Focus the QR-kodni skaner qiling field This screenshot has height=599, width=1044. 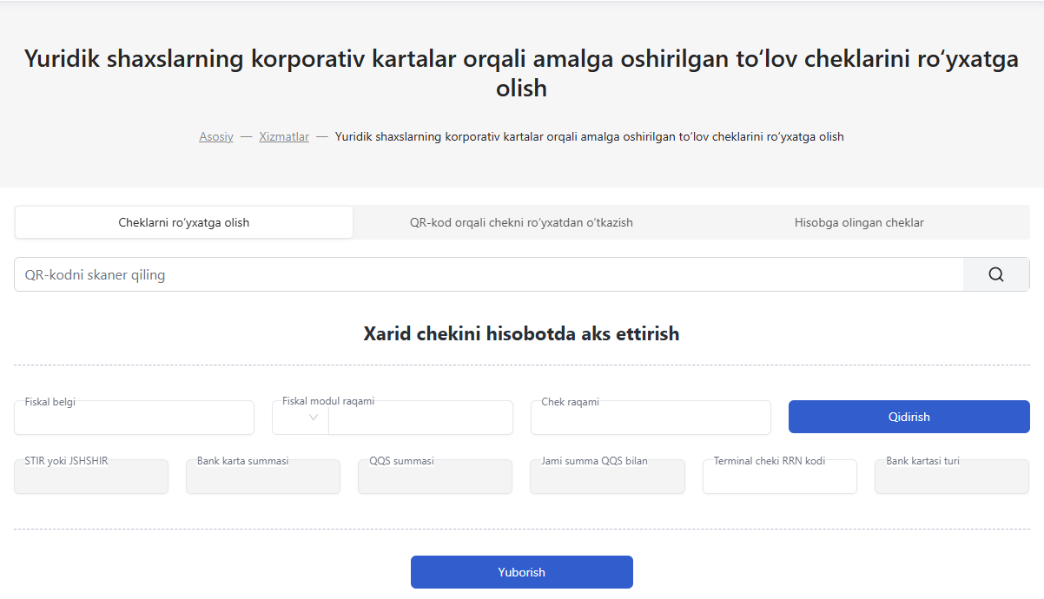click(x=486, y=274)
